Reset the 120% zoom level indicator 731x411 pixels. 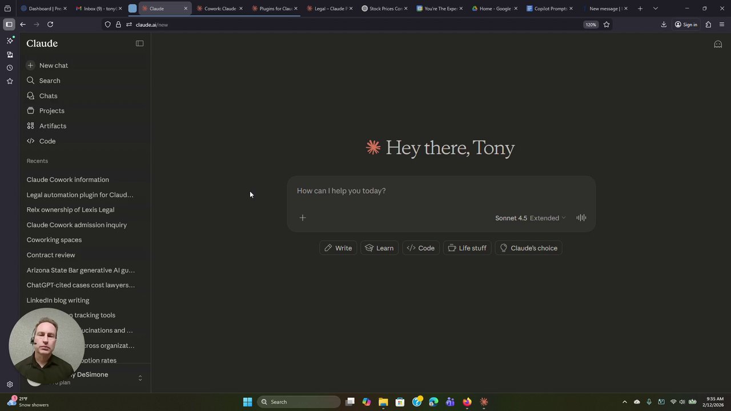tap(591, 25)
